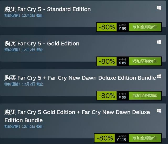Open the Far Cry 5 - Gold Edition title
The height and width of the screenshot is (144, 168).
pos(42,43)
